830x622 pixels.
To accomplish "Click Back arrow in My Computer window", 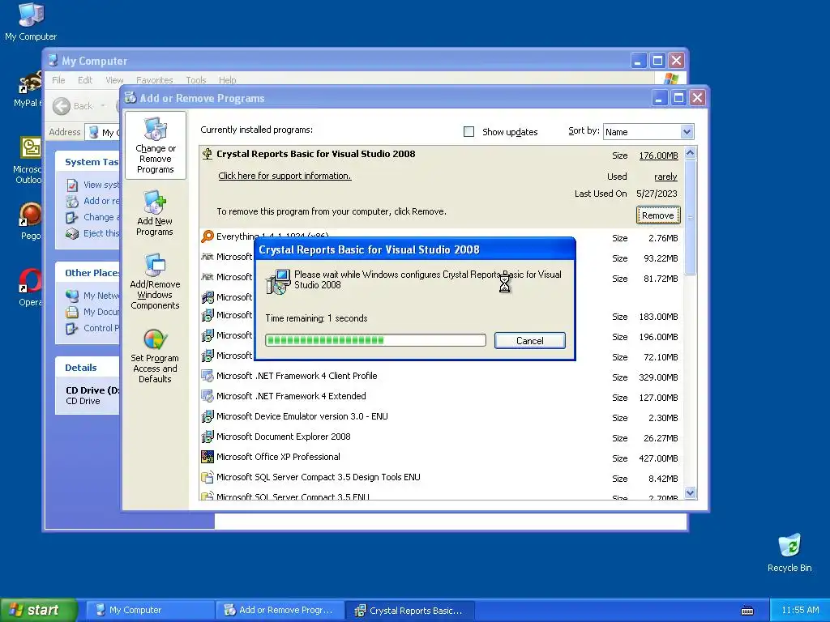I will point(62,106).
